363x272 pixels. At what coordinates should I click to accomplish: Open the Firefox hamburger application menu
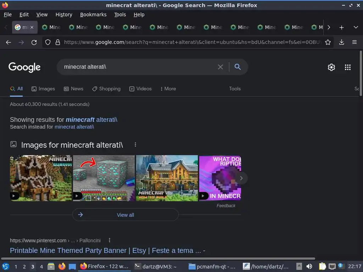click(x=354, y=42)
